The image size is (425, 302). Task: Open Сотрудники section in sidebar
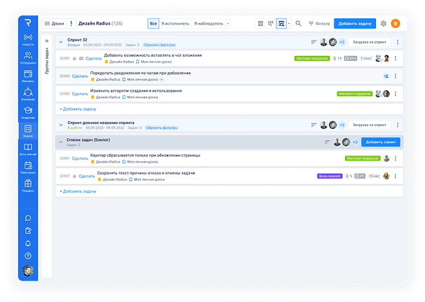pyautogui.click(x=28, y=57)
